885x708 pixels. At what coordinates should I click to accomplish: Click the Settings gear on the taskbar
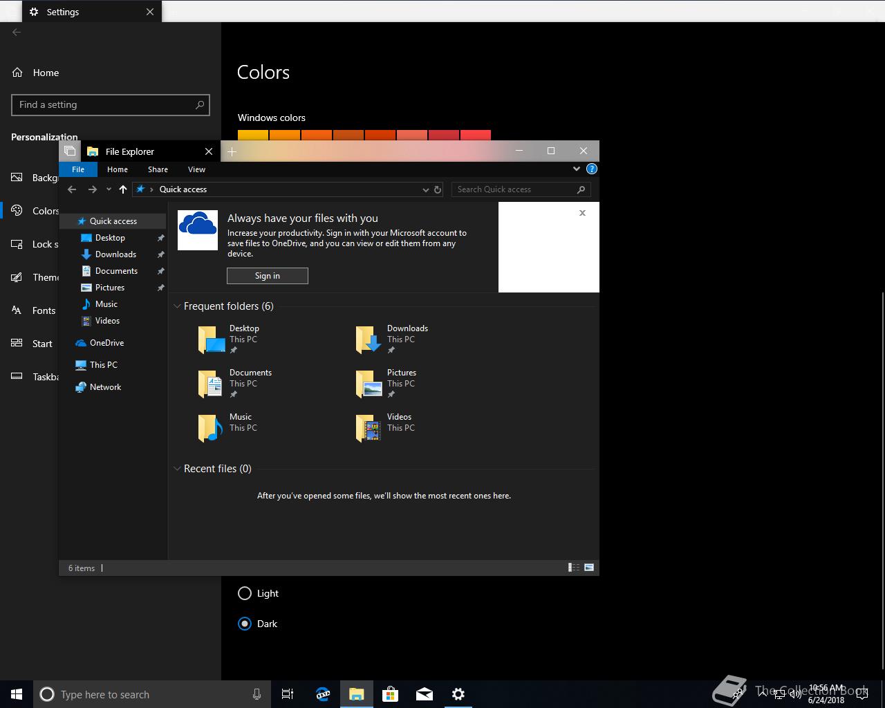[458, 694]
